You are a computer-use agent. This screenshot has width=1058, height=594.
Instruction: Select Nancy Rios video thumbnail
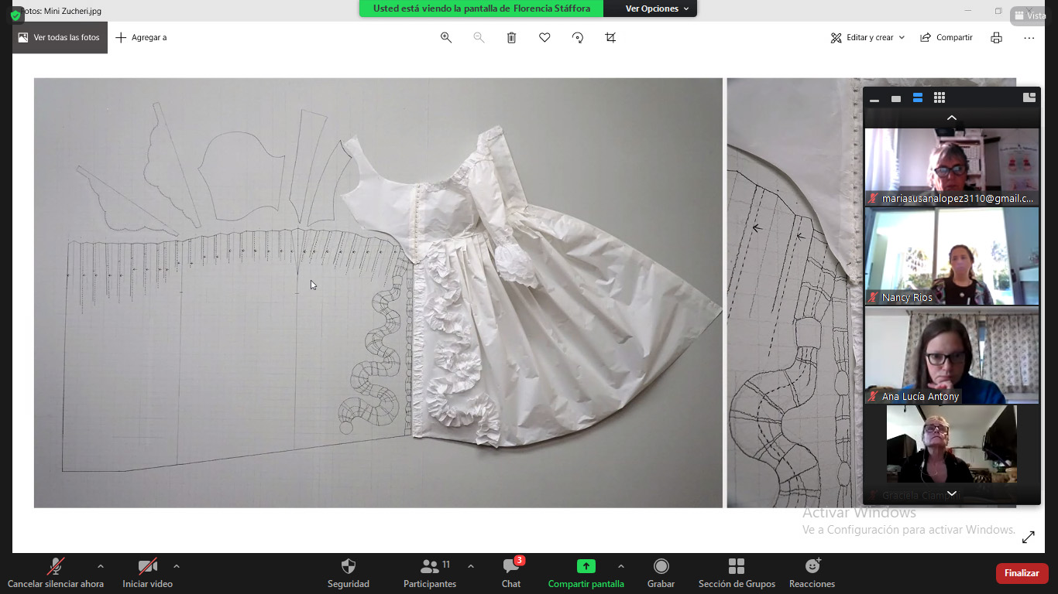(x=951, y=257)
